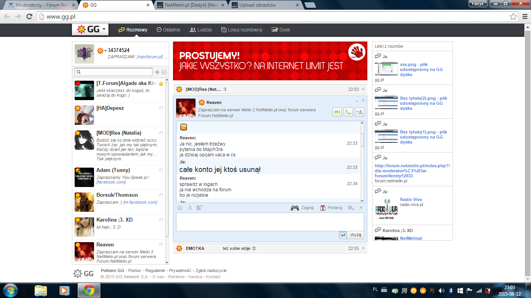Click the Podaruj gift button
Screen dimensions: 531x298
click(x=331, y=208)
